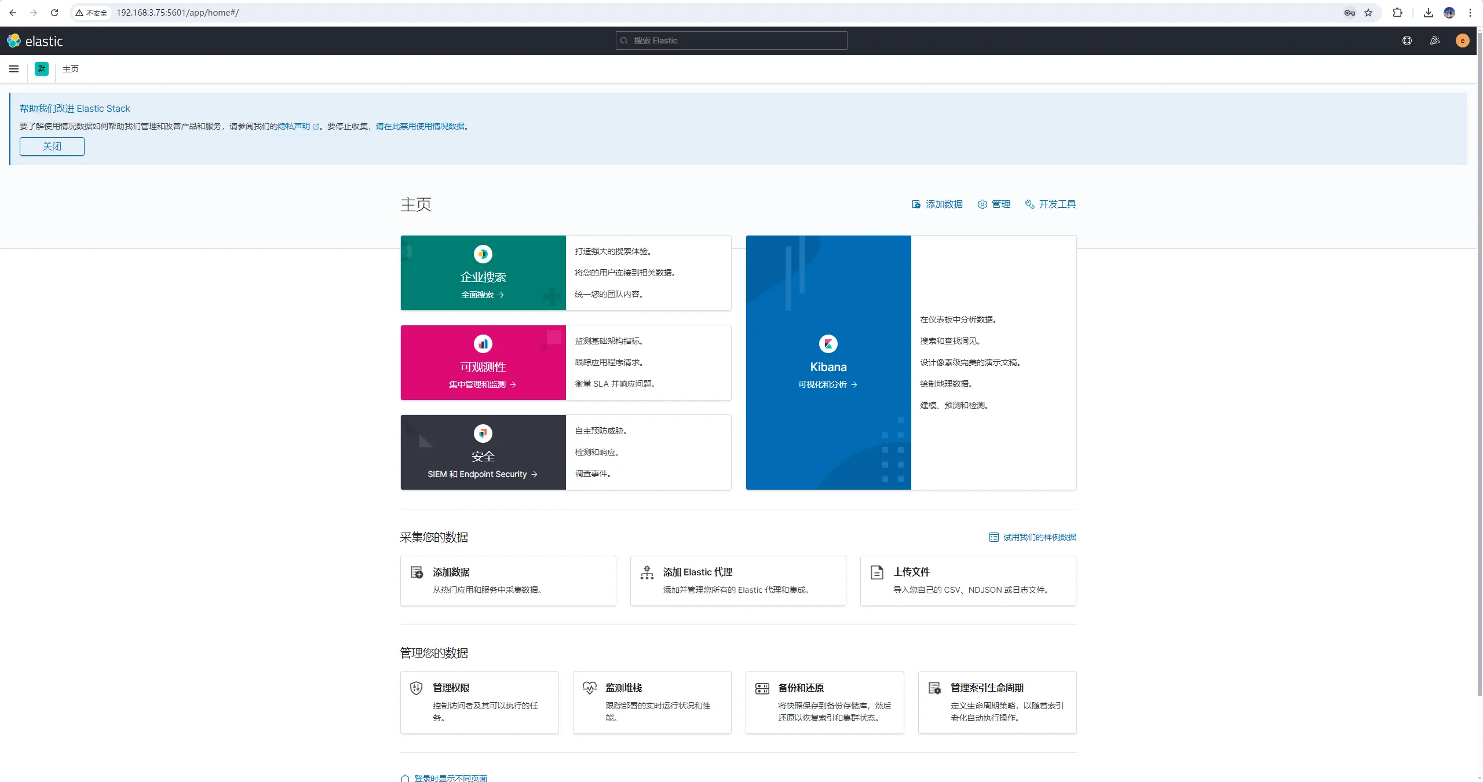Image resolution: width=1483 pixels, height=782 pixels.
Task: Click the browser address bar URL
Action: click(x=177, y=13)
